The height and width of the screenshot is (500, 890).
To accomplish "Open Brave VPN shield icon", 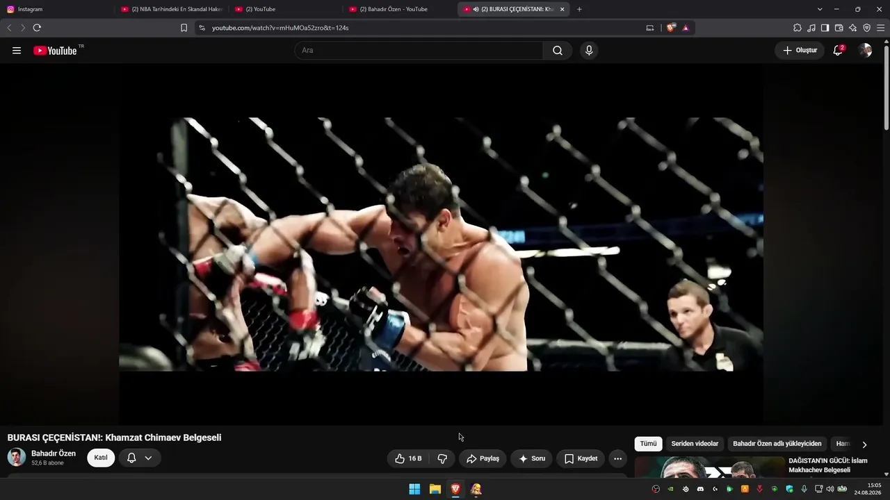I will point(867,28).
